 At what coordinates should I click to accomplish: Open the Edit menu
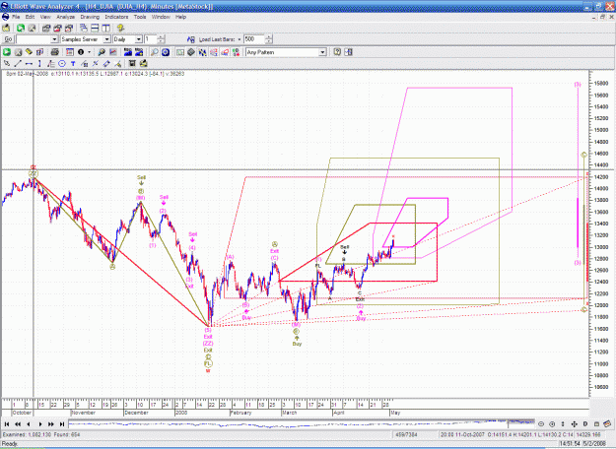(x=30, y=17)
